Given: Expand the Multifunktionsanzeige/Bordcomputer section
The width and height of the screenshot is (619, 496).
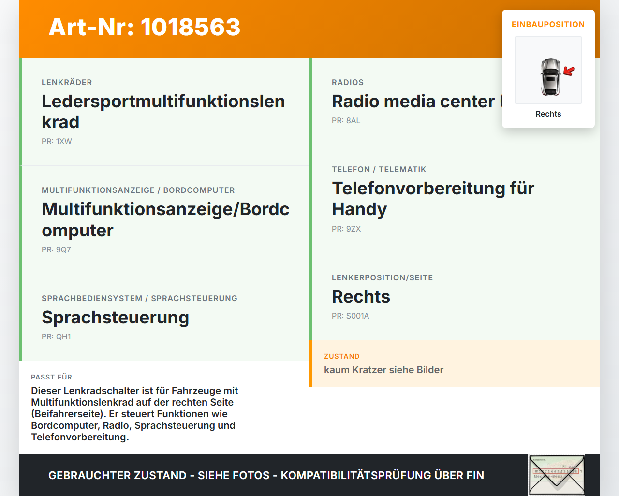Looking at the screenshot, I should [x=165, y=219].
